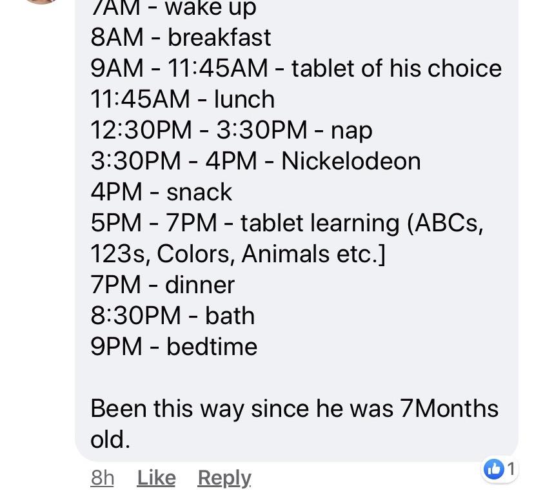Viewport: 534px width, 502px height.
Task: Reply to the comment via the Reply link
Action: pyautogui.click(x=223, y=478)
